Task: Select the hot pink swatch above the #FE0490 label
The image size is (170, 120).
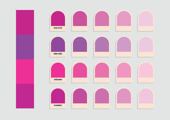Action: (58, 70)
